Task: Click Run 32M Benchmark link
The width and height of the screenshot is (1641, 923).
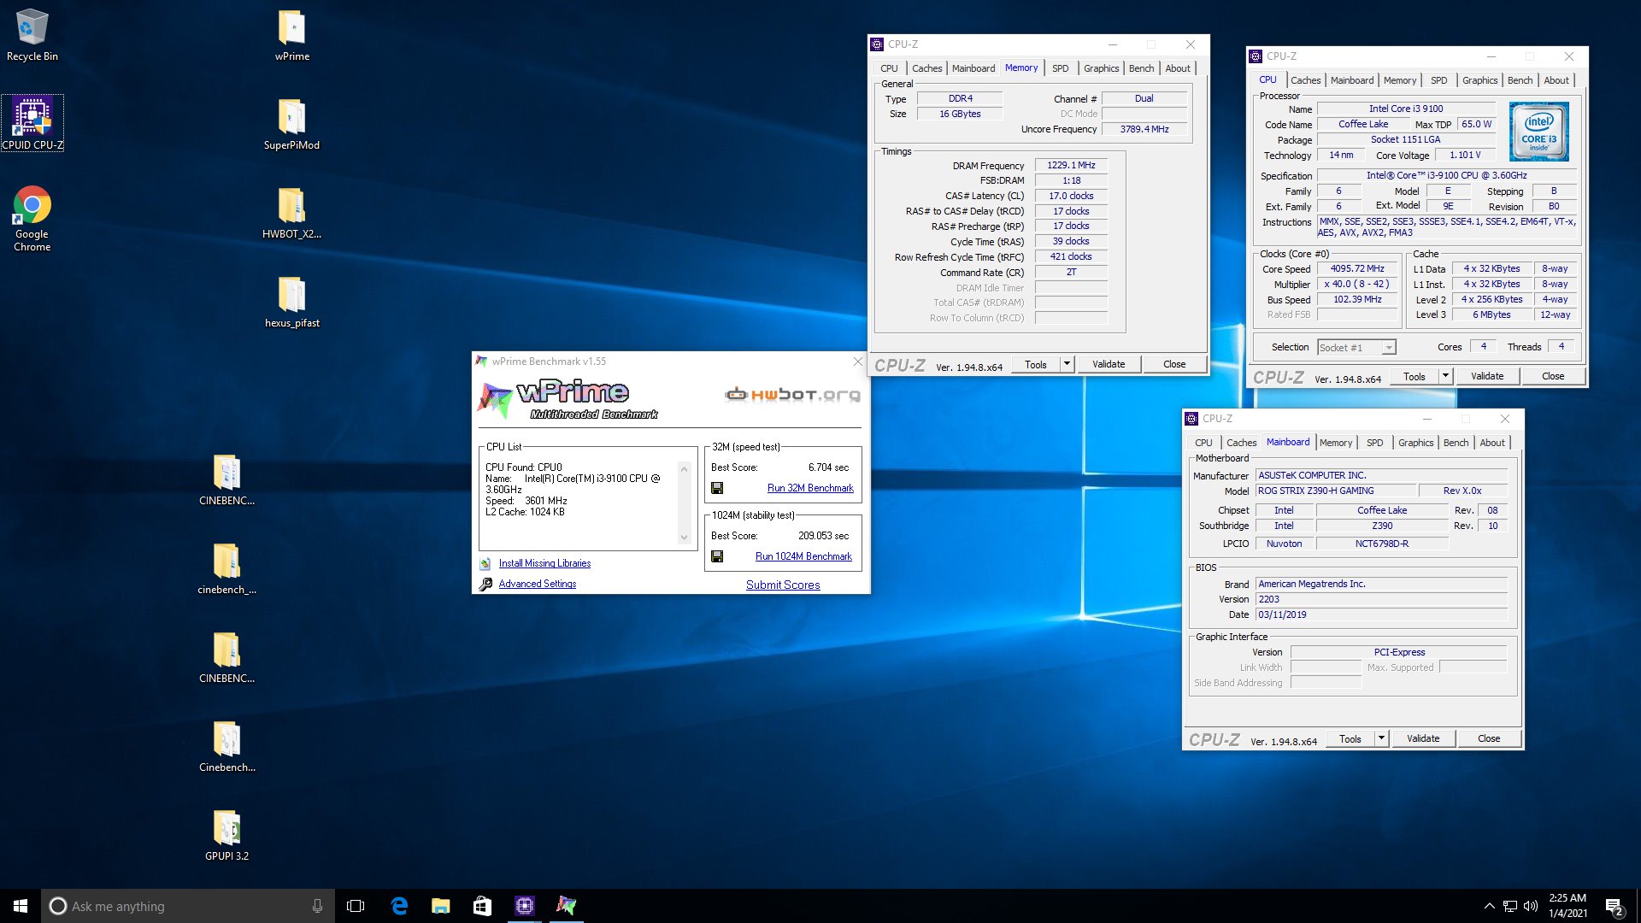Action: pyautogui.click(x=810, y=488)
